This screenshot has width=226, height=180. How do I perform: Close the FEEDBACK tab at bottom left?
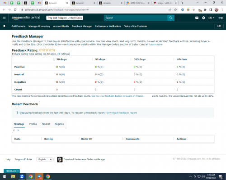pyautogui.click(x=18, y=171)
